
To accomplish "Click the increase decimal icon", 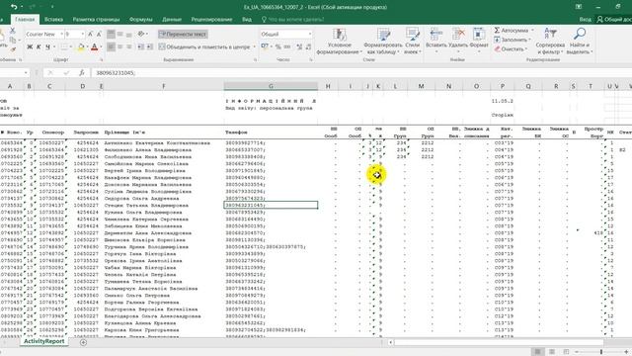I will coord(299,46).
